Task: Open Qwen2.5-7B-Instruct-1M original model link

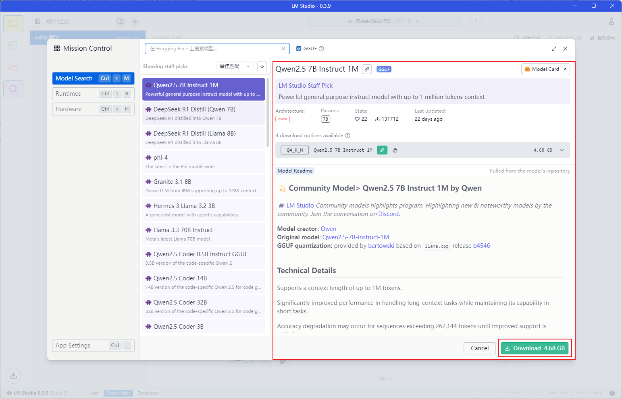Action: click(x=356, y=237)
